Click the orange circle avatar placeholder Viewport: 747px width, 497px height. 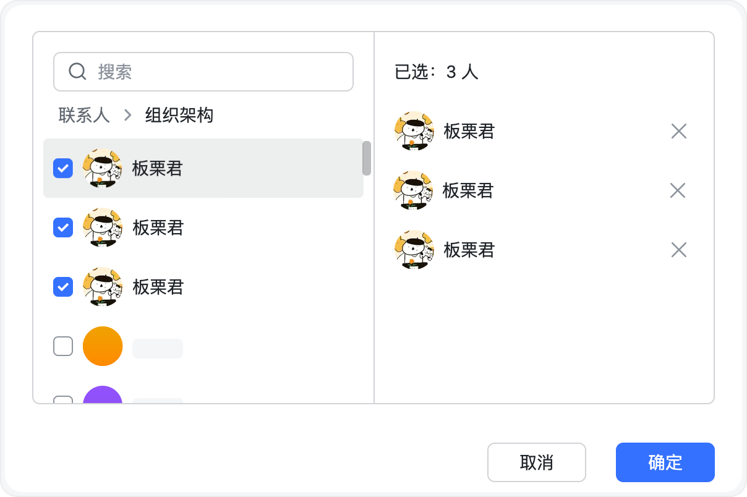point(103,346)
